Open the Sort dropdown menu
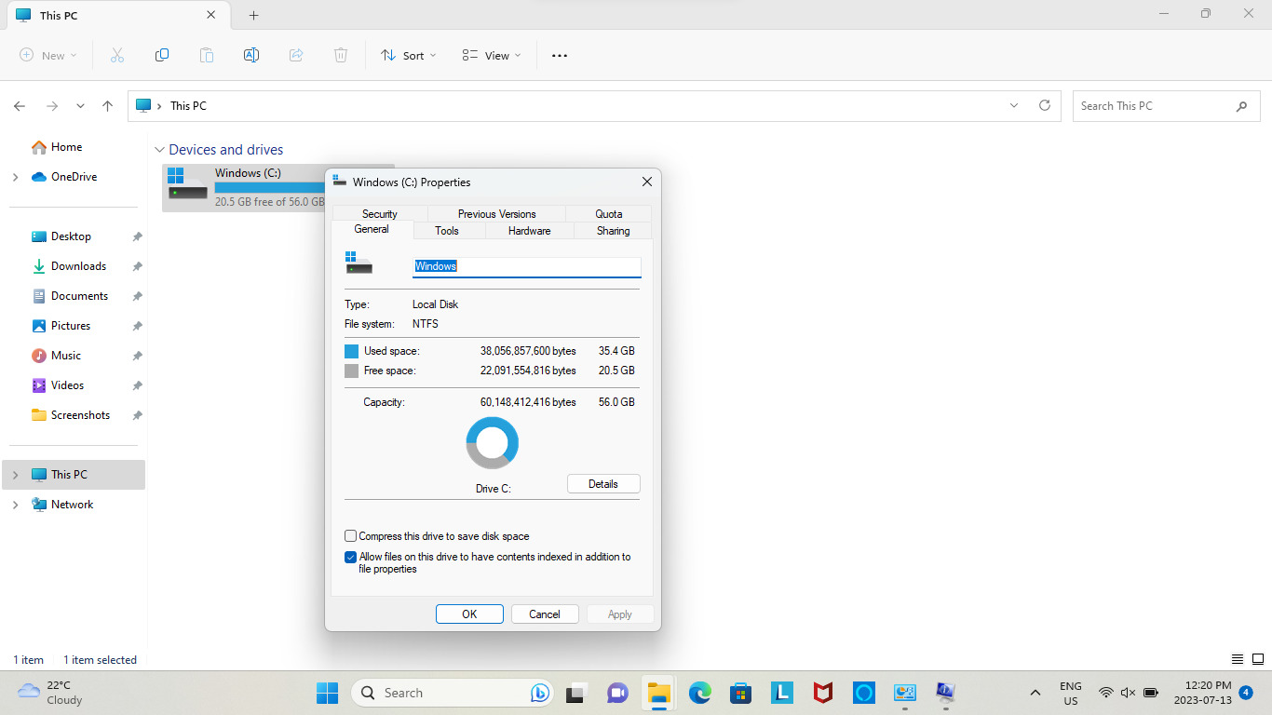This screenshot has width=1272, height=715. pyautogui.click(x=409, y=56)
